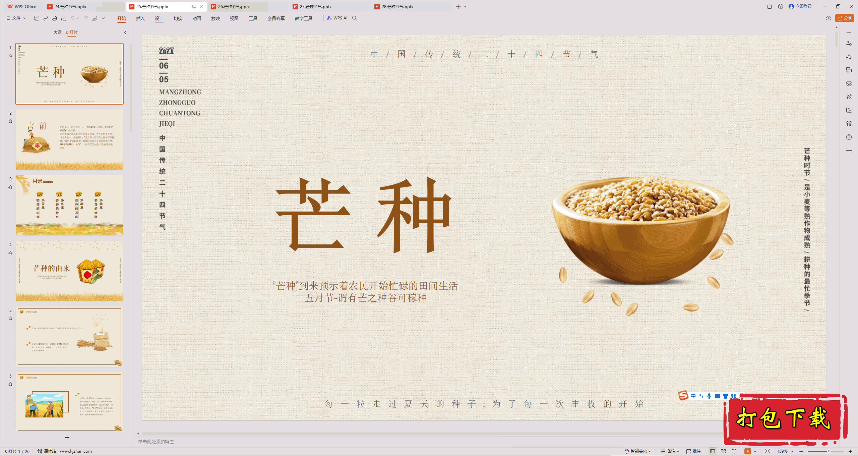Screen dimensions: 858x456
Task: Toggle the star on slide 4 thumbnail
Action: click(10, 253)
